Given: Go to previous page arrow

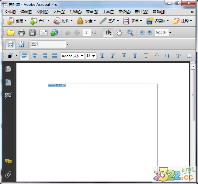Looking at the screenshot, I should [x=68, y=33].
